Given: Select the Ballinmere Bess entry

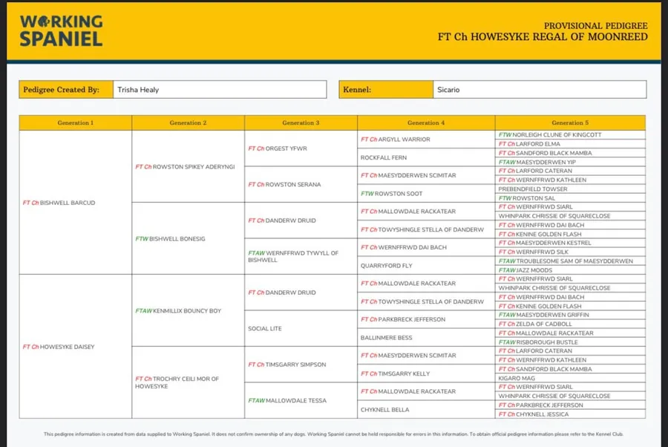Looking at the screenshot, I should click(386, 338).
